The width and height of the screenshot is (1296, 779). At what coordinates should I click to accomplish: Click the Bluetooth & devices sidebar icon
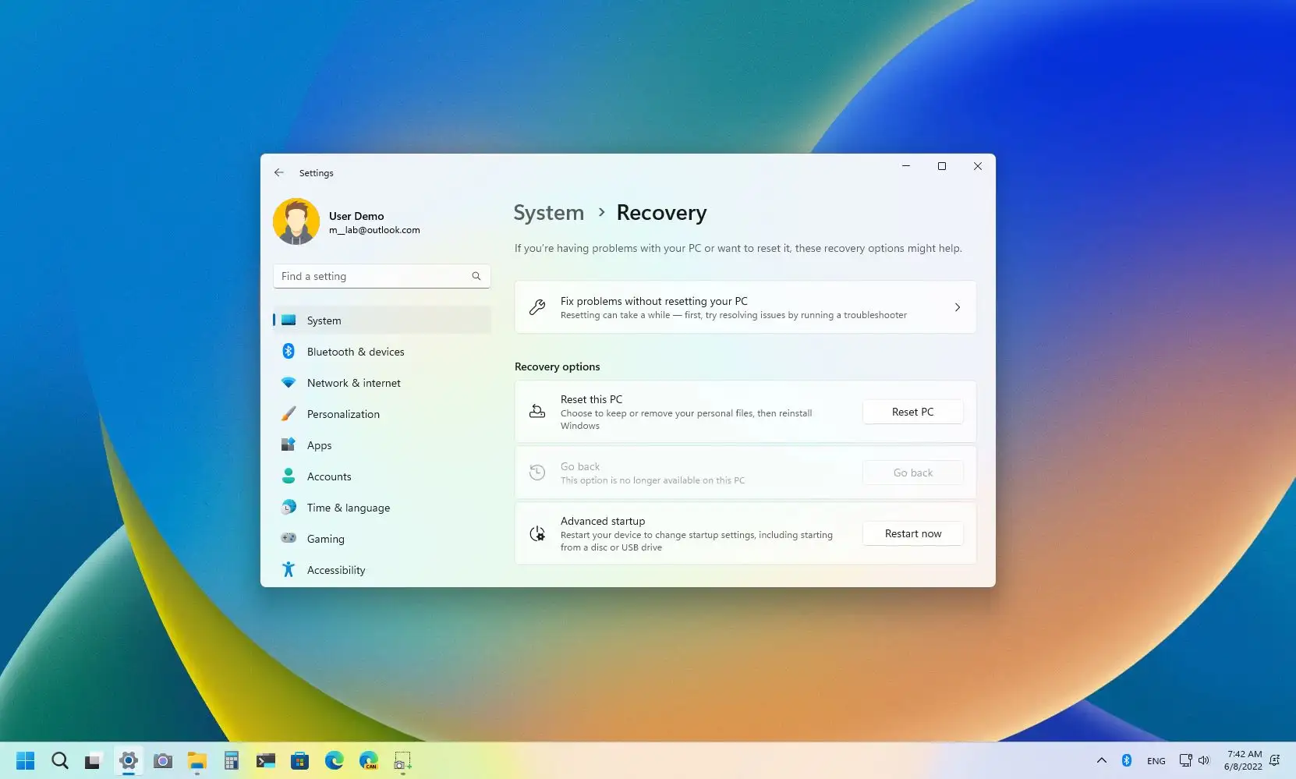click(289, 352)
